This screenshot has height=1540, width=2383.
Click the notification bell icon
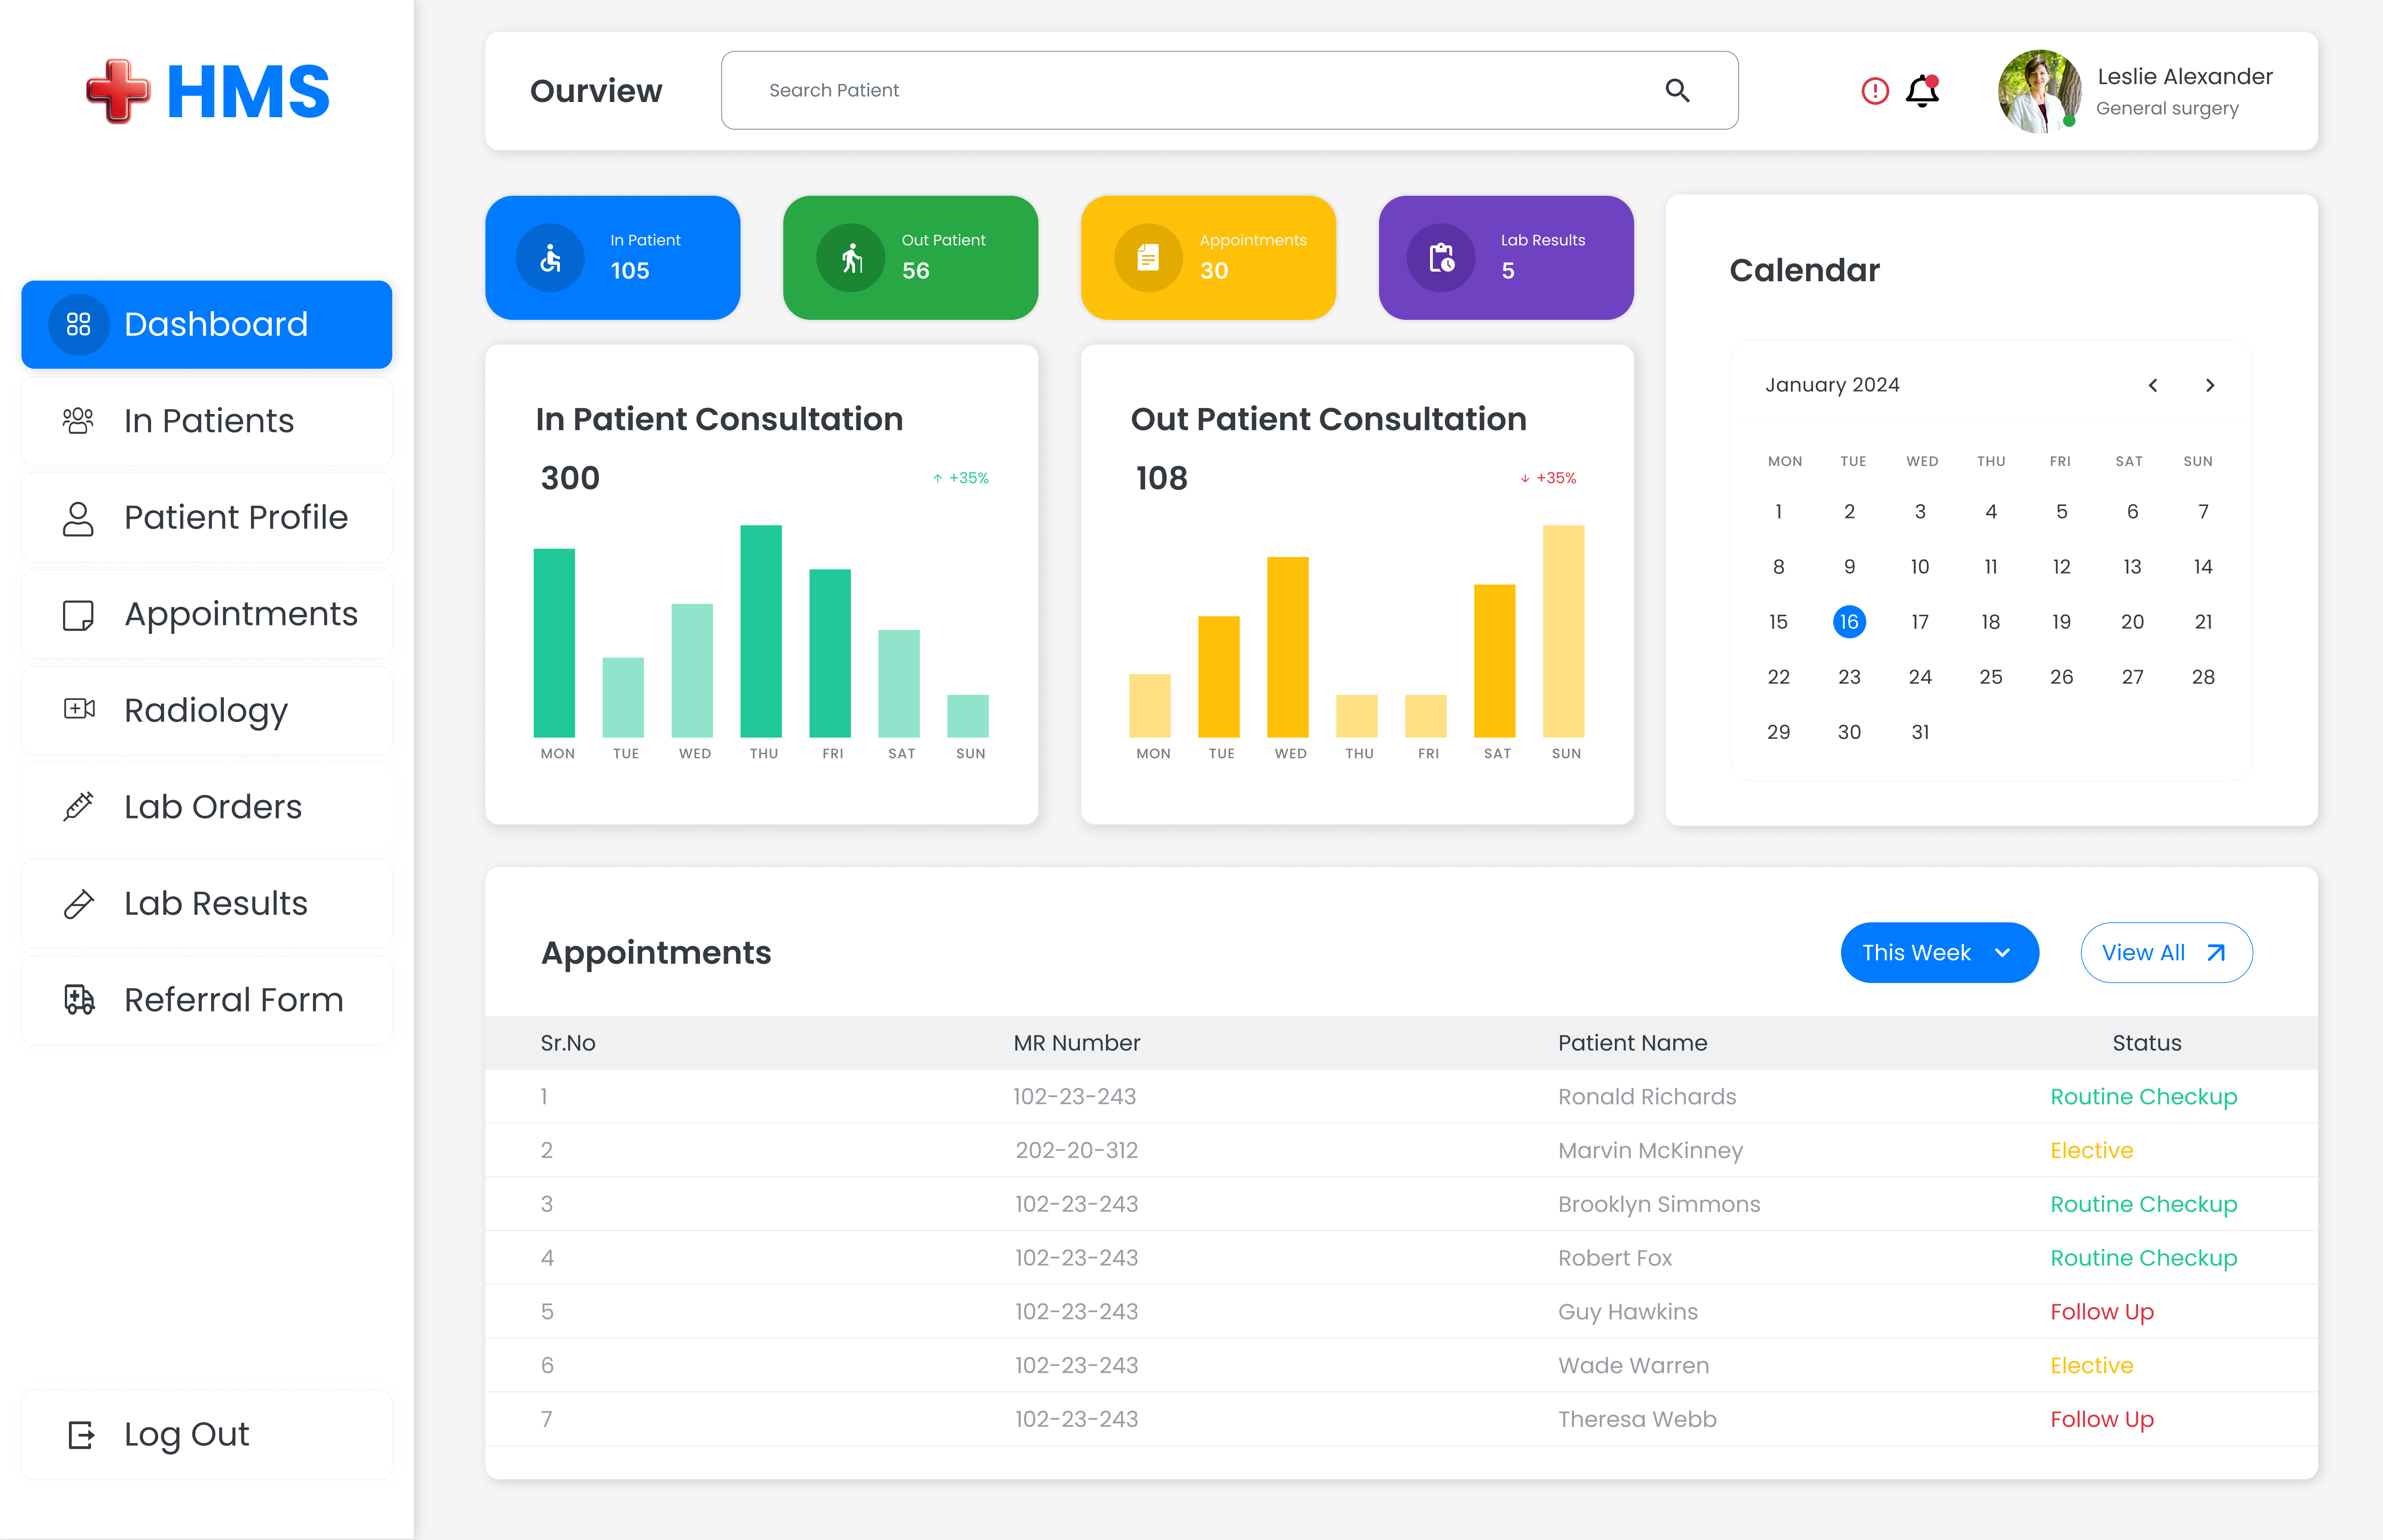(1921, 91)
